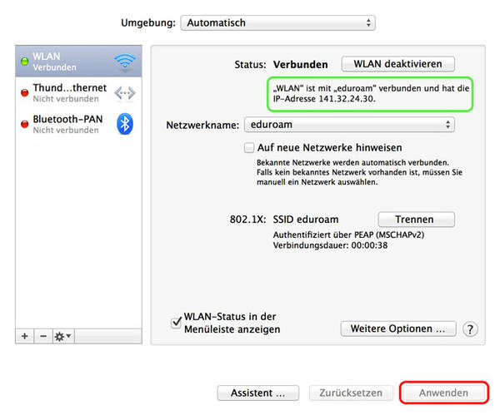
Task: Add a new network service with plus
Action: pos(24,336)
